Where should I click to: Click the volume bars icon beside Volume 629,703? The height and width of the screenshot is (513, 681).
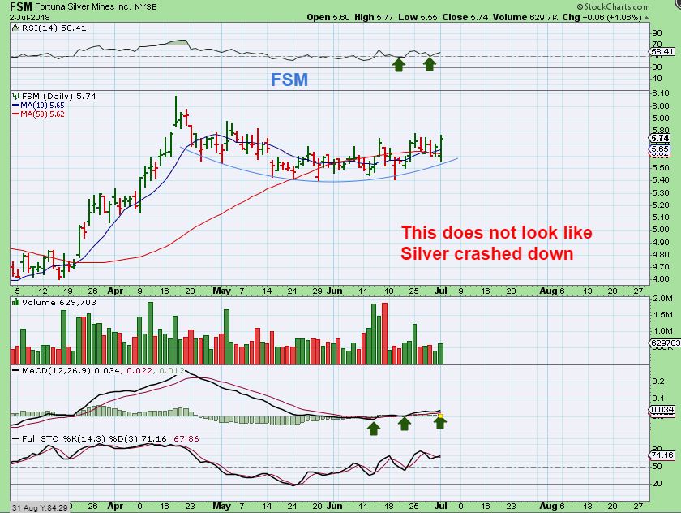click(x=15, y=302)
